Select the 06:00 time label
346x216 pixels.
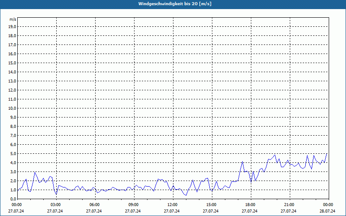pyautogui.click(x=95, y=205)
